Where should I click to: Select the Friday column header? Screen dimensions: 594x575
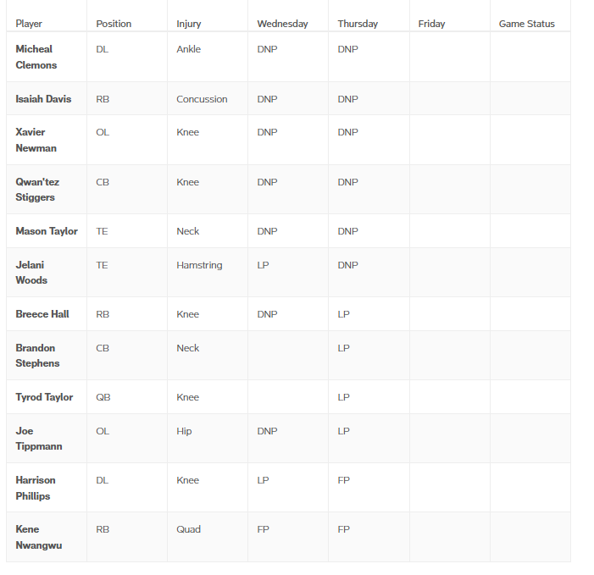pos(431,24)
